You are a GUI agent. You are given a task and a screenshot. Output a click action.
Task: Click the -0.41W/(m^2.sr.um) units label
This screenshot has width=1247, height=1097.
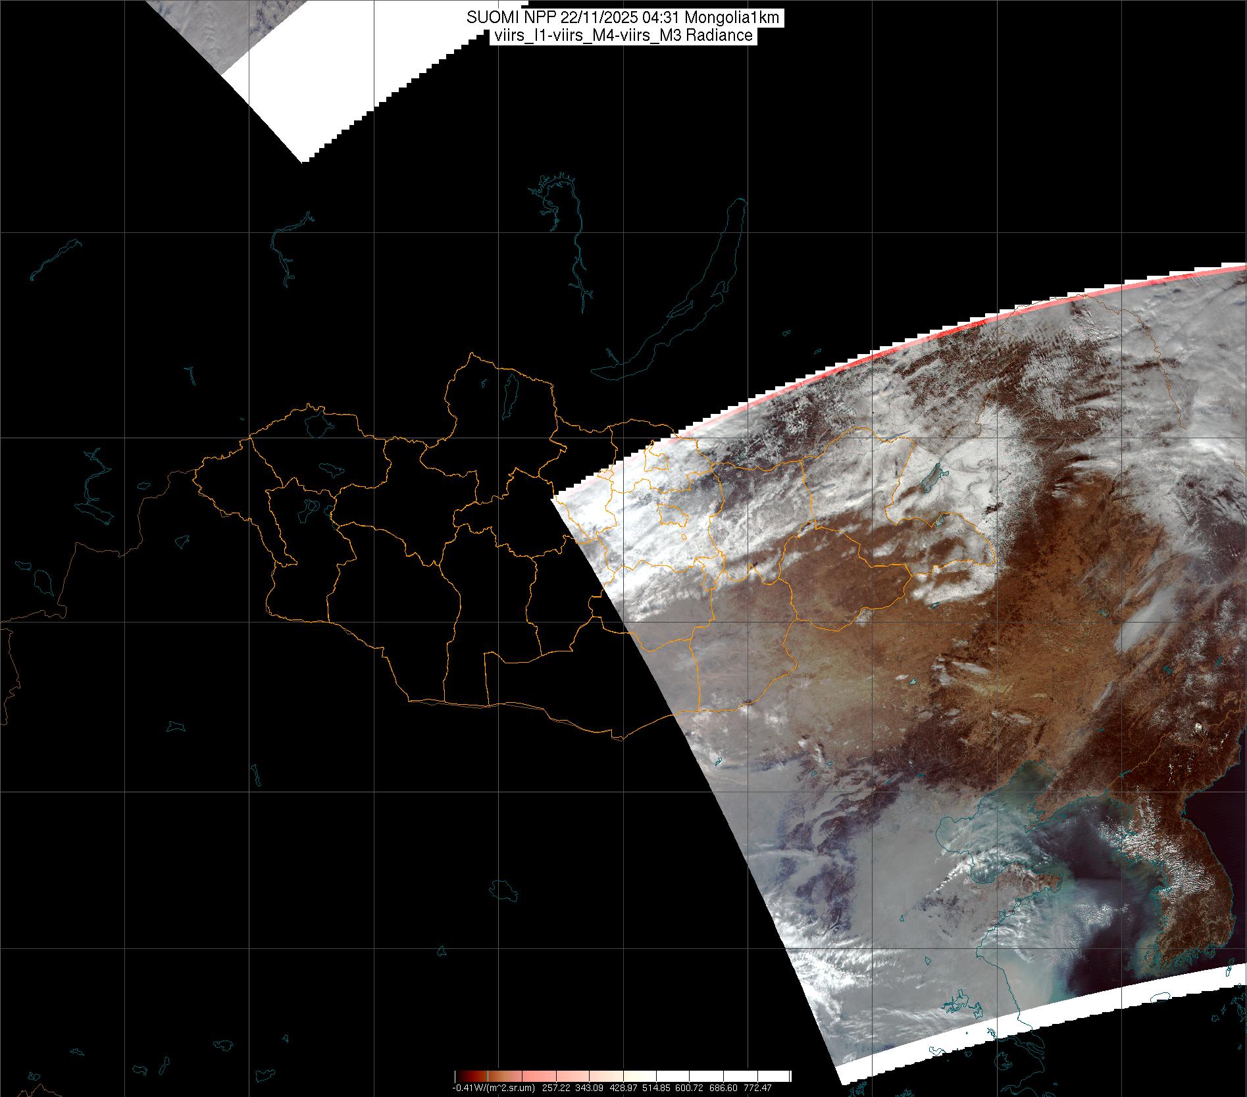(494, 1088)
